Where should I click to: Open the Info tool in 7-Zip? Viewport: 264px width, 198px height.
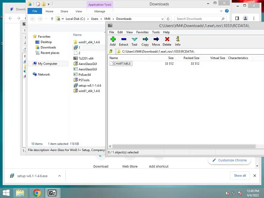(x=178, y=41)
